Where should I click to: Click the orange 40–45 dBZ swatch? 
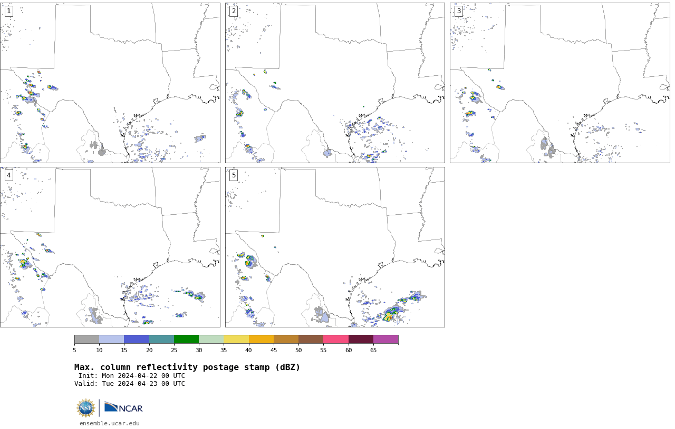click(x=261, y=339)
